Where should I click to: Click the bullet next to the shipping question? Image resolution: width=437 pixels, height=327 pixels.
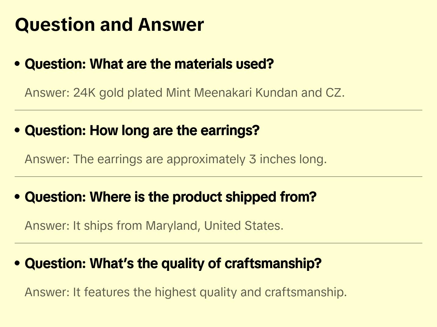tap(17, 197)
